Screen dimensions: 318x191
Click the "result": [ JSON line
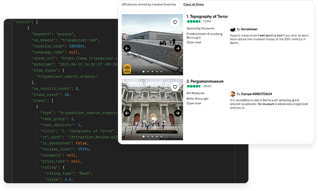[x=26, y=22]
